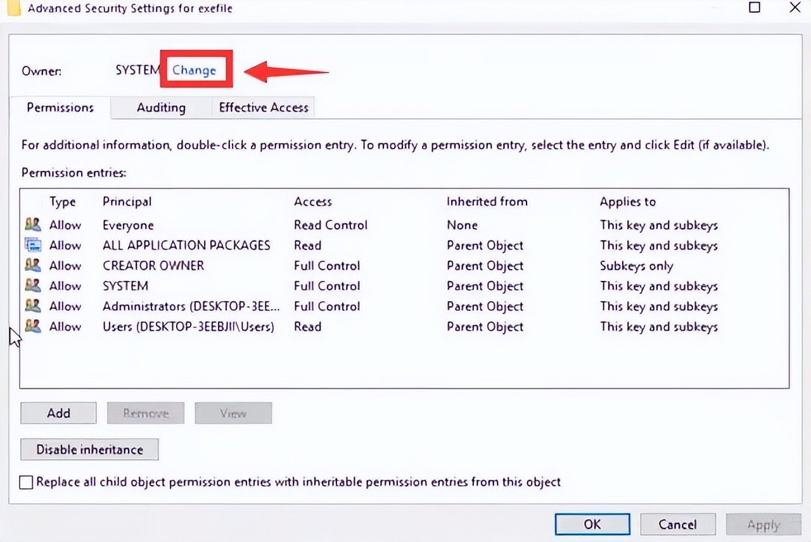Switch to the Auditing tab

(161, 108)
